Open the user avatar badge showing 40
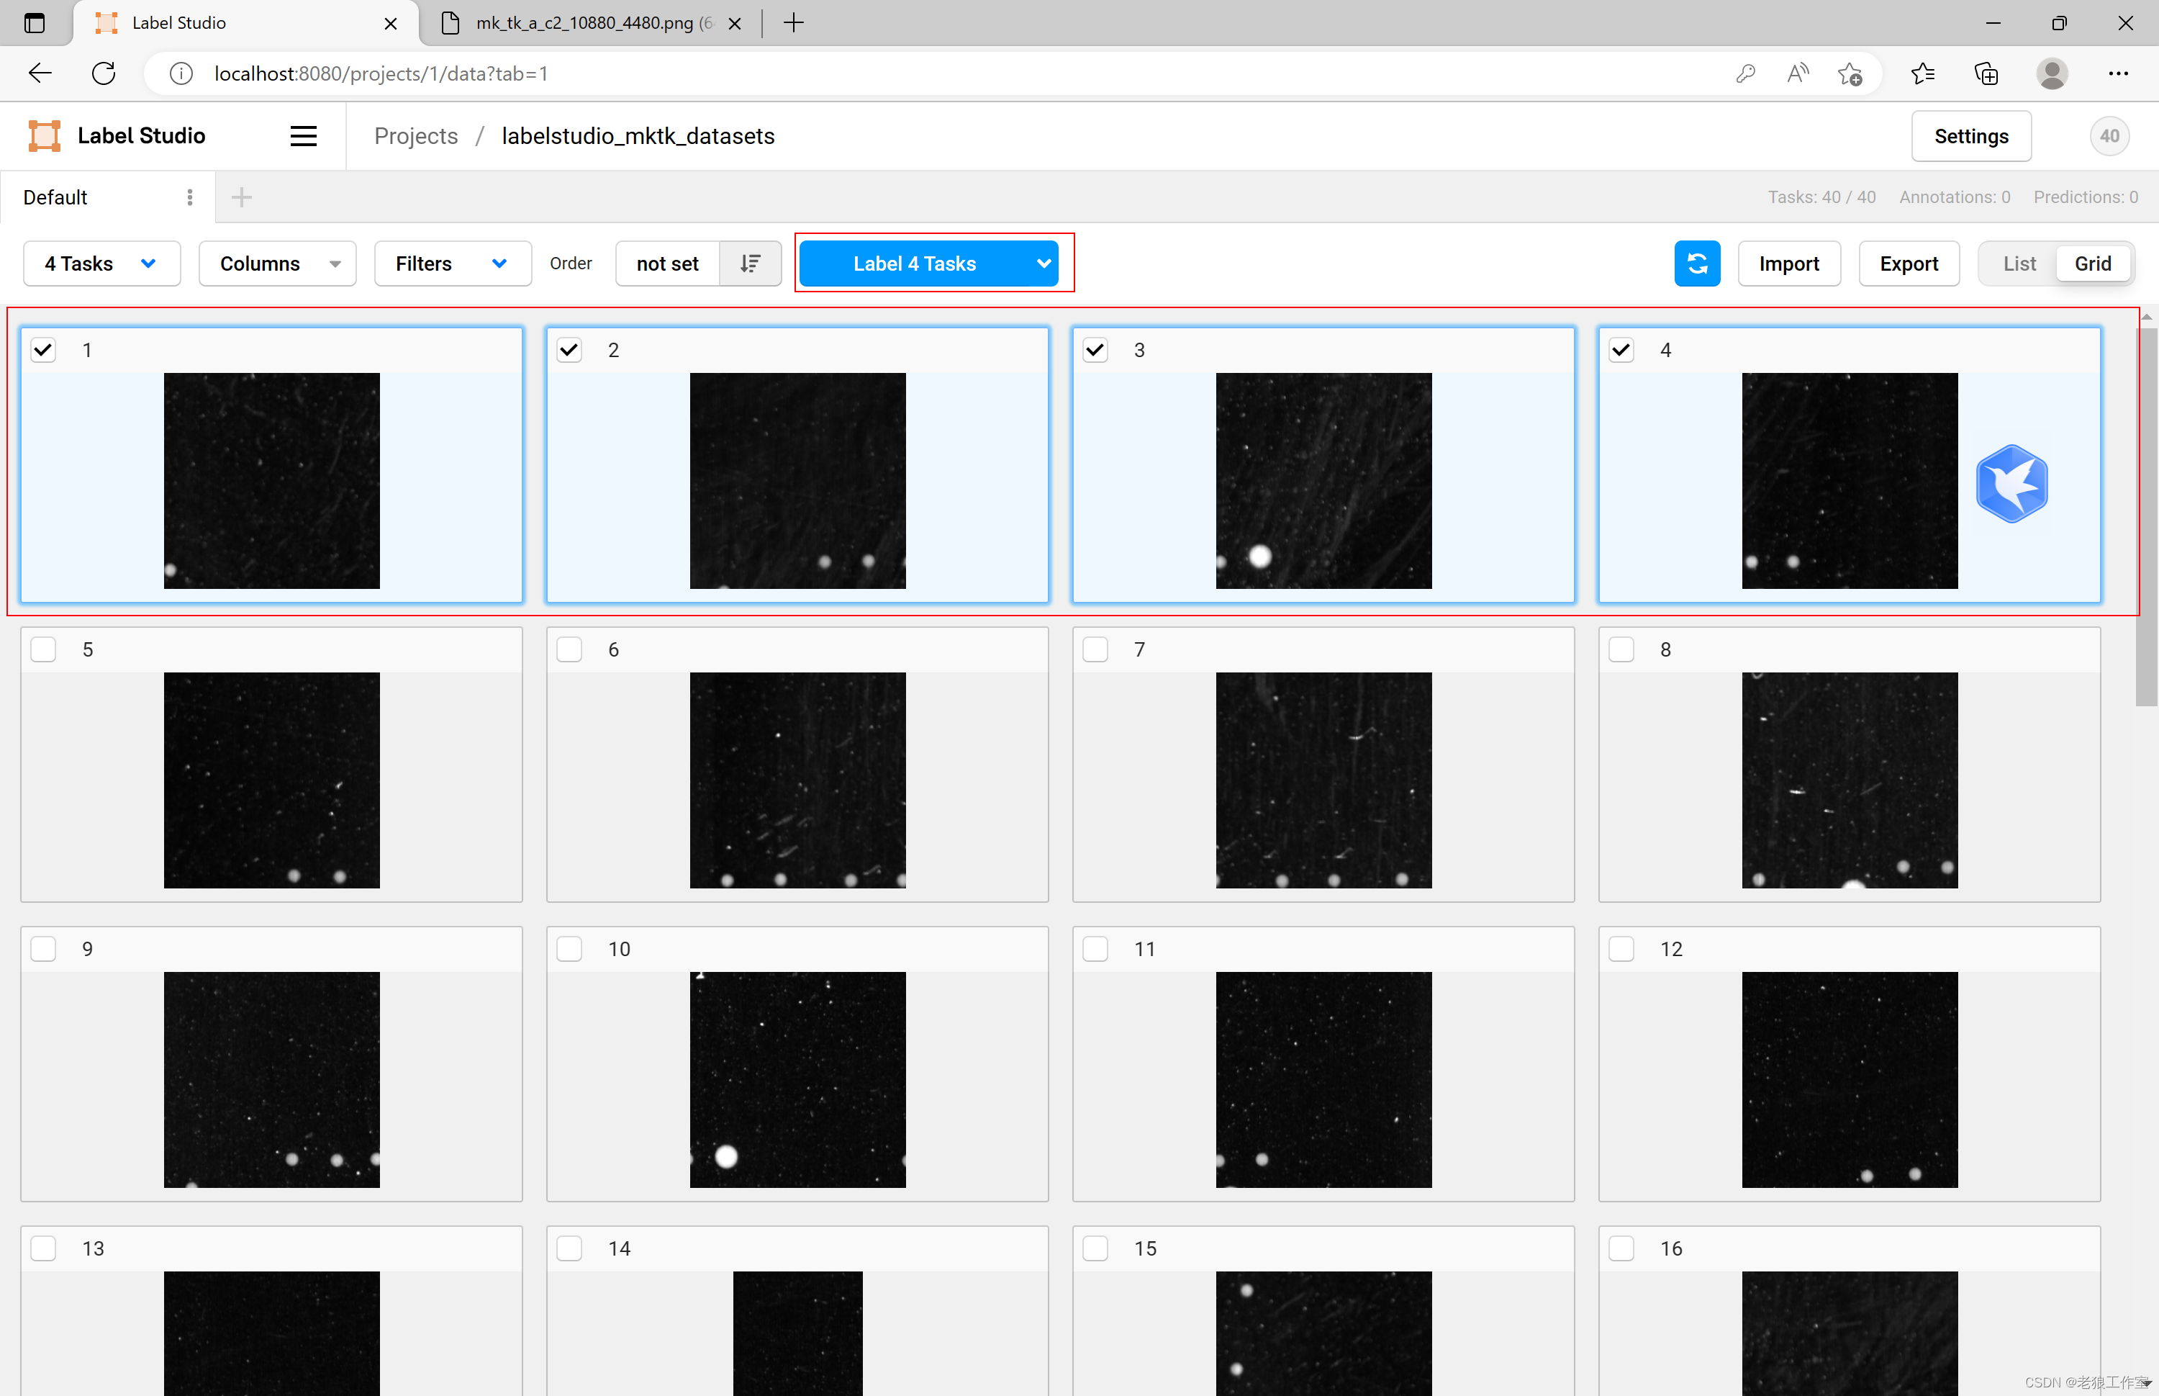 [x=2109, y=136]
